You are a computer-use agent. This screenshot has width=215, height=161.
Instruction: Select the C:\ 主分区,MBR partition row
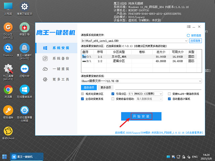(139, 57)
